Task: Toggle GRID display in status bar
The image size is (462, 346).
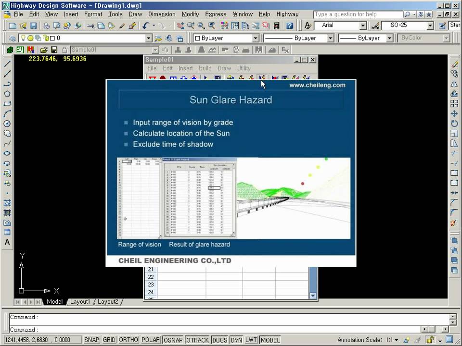Action: click(109, 340)
